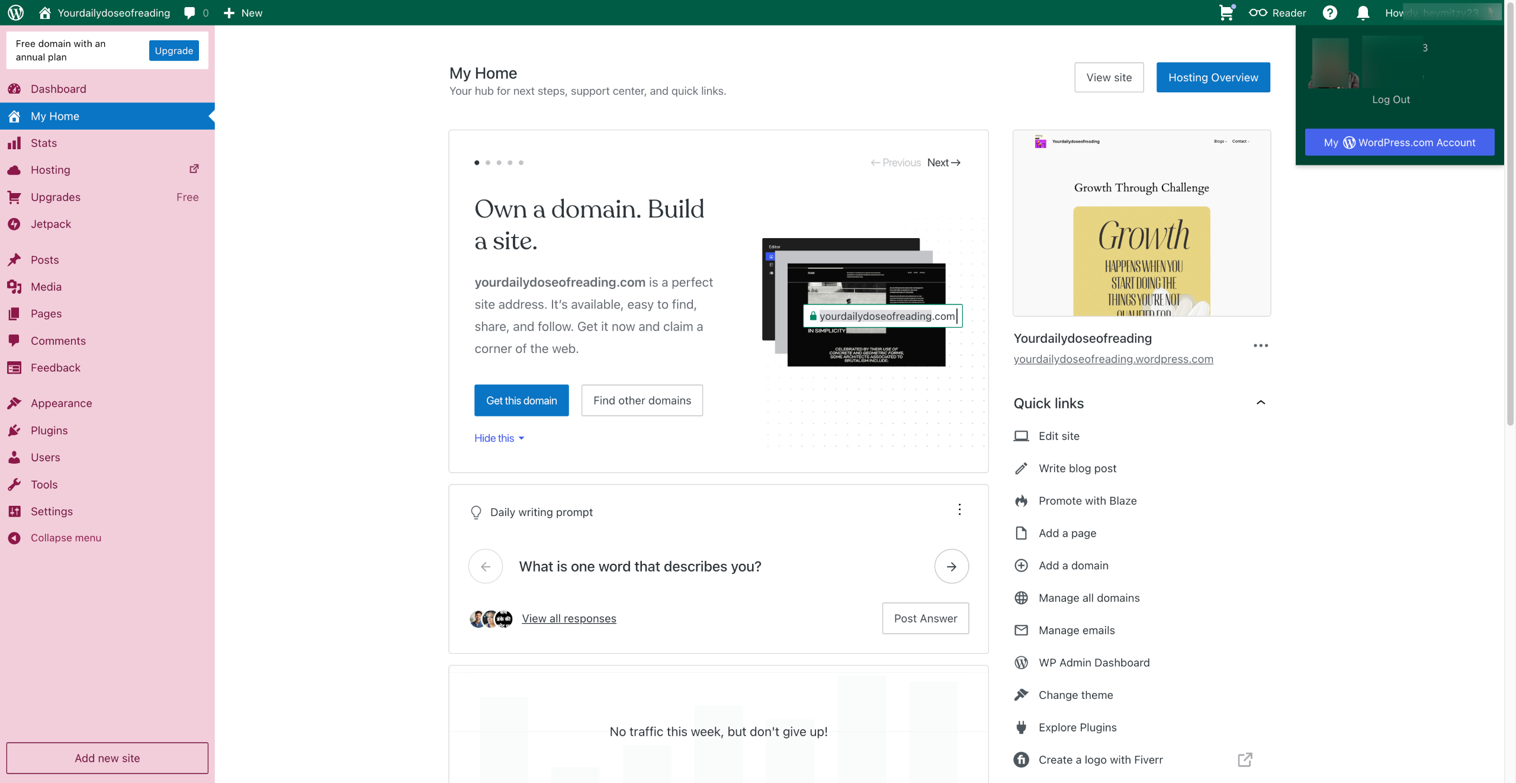Click the site preview thumbnail
This screenshot has width=1516, height=783.
(1141, 223)
